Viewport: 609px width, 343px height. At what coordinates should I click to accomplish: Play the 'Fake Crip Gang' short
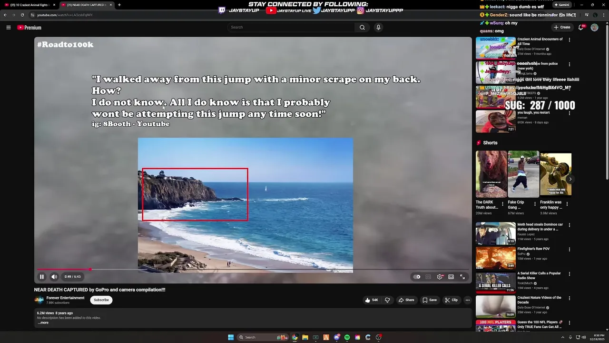tap(523, 174)
